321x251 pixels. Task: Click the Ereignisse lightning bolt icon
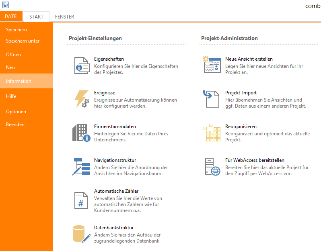[x=82, y=99]
